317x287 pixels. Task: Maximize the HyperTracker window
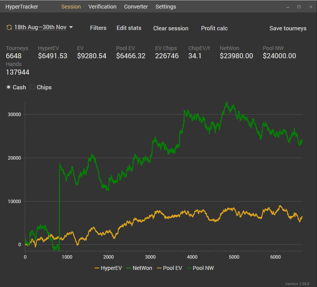(x=299, y=7)
